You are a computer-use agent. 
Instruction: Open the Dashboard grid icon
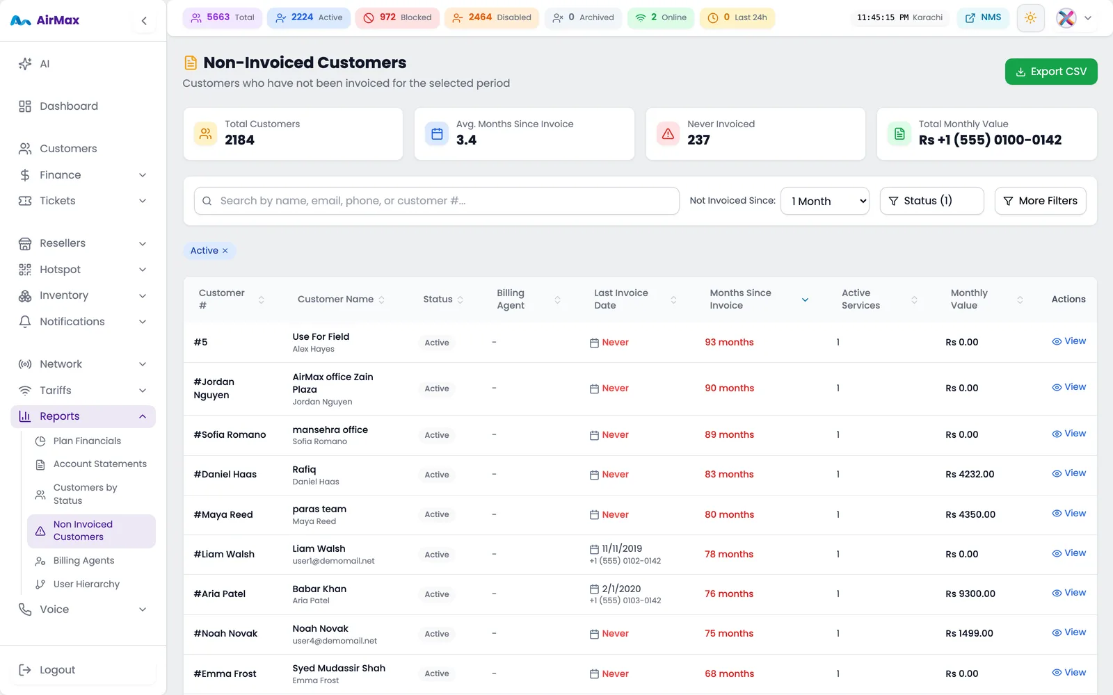pos(25,106)
